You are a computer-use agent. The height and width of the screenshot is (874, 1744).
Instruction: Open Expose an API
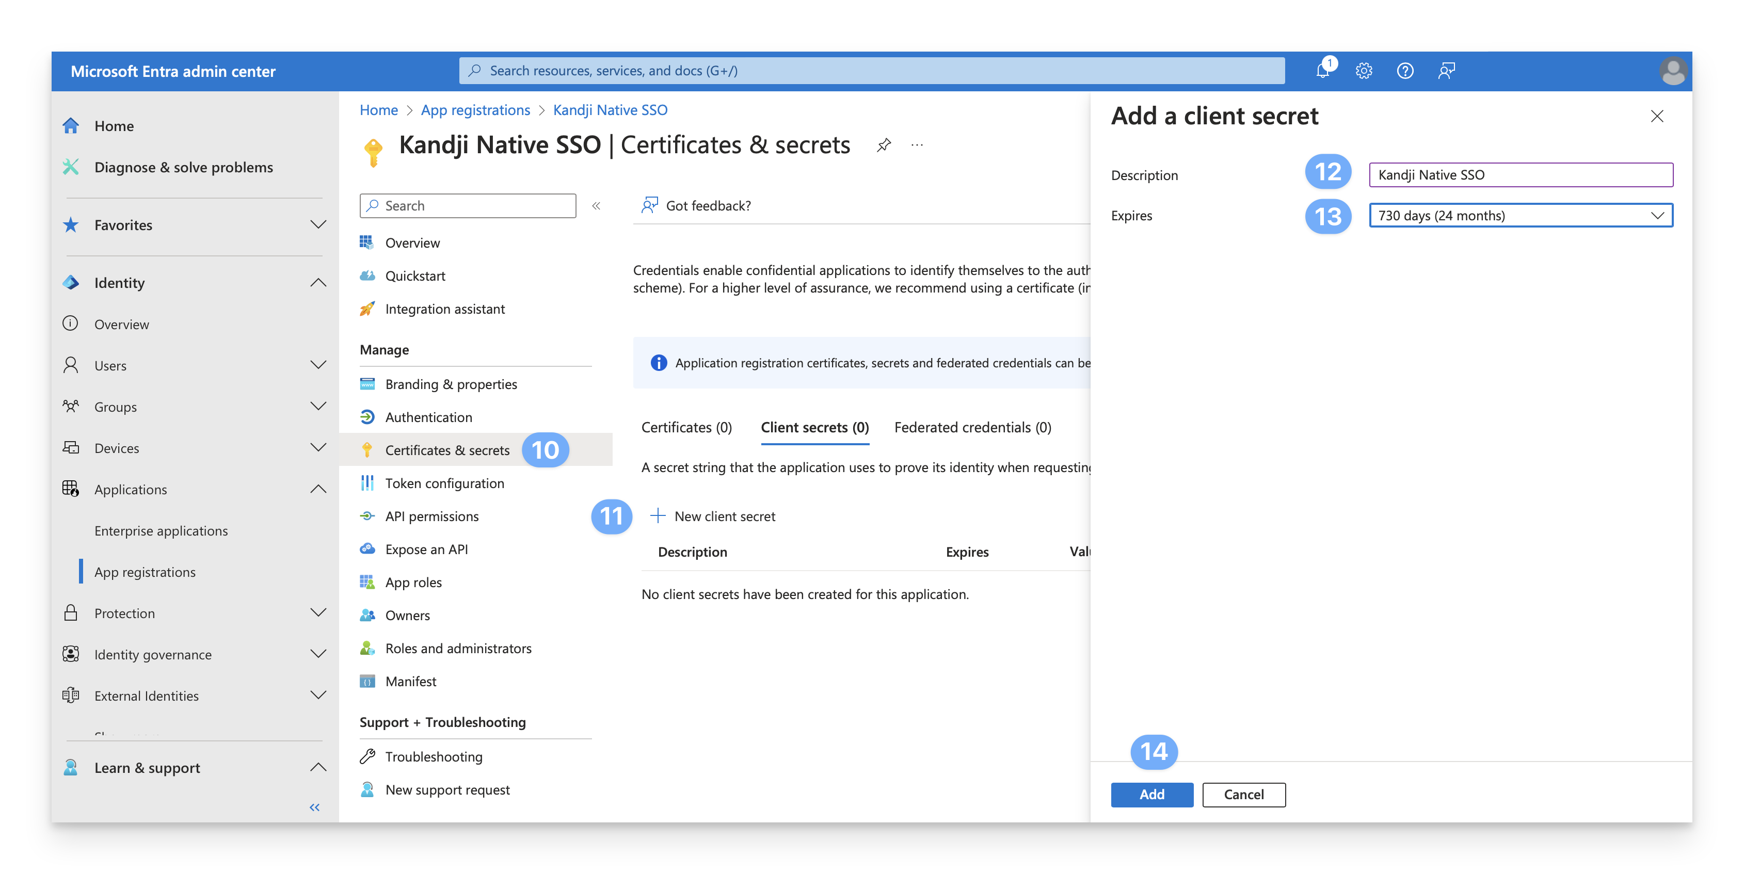pyautogui.click(x=426, y=549)
